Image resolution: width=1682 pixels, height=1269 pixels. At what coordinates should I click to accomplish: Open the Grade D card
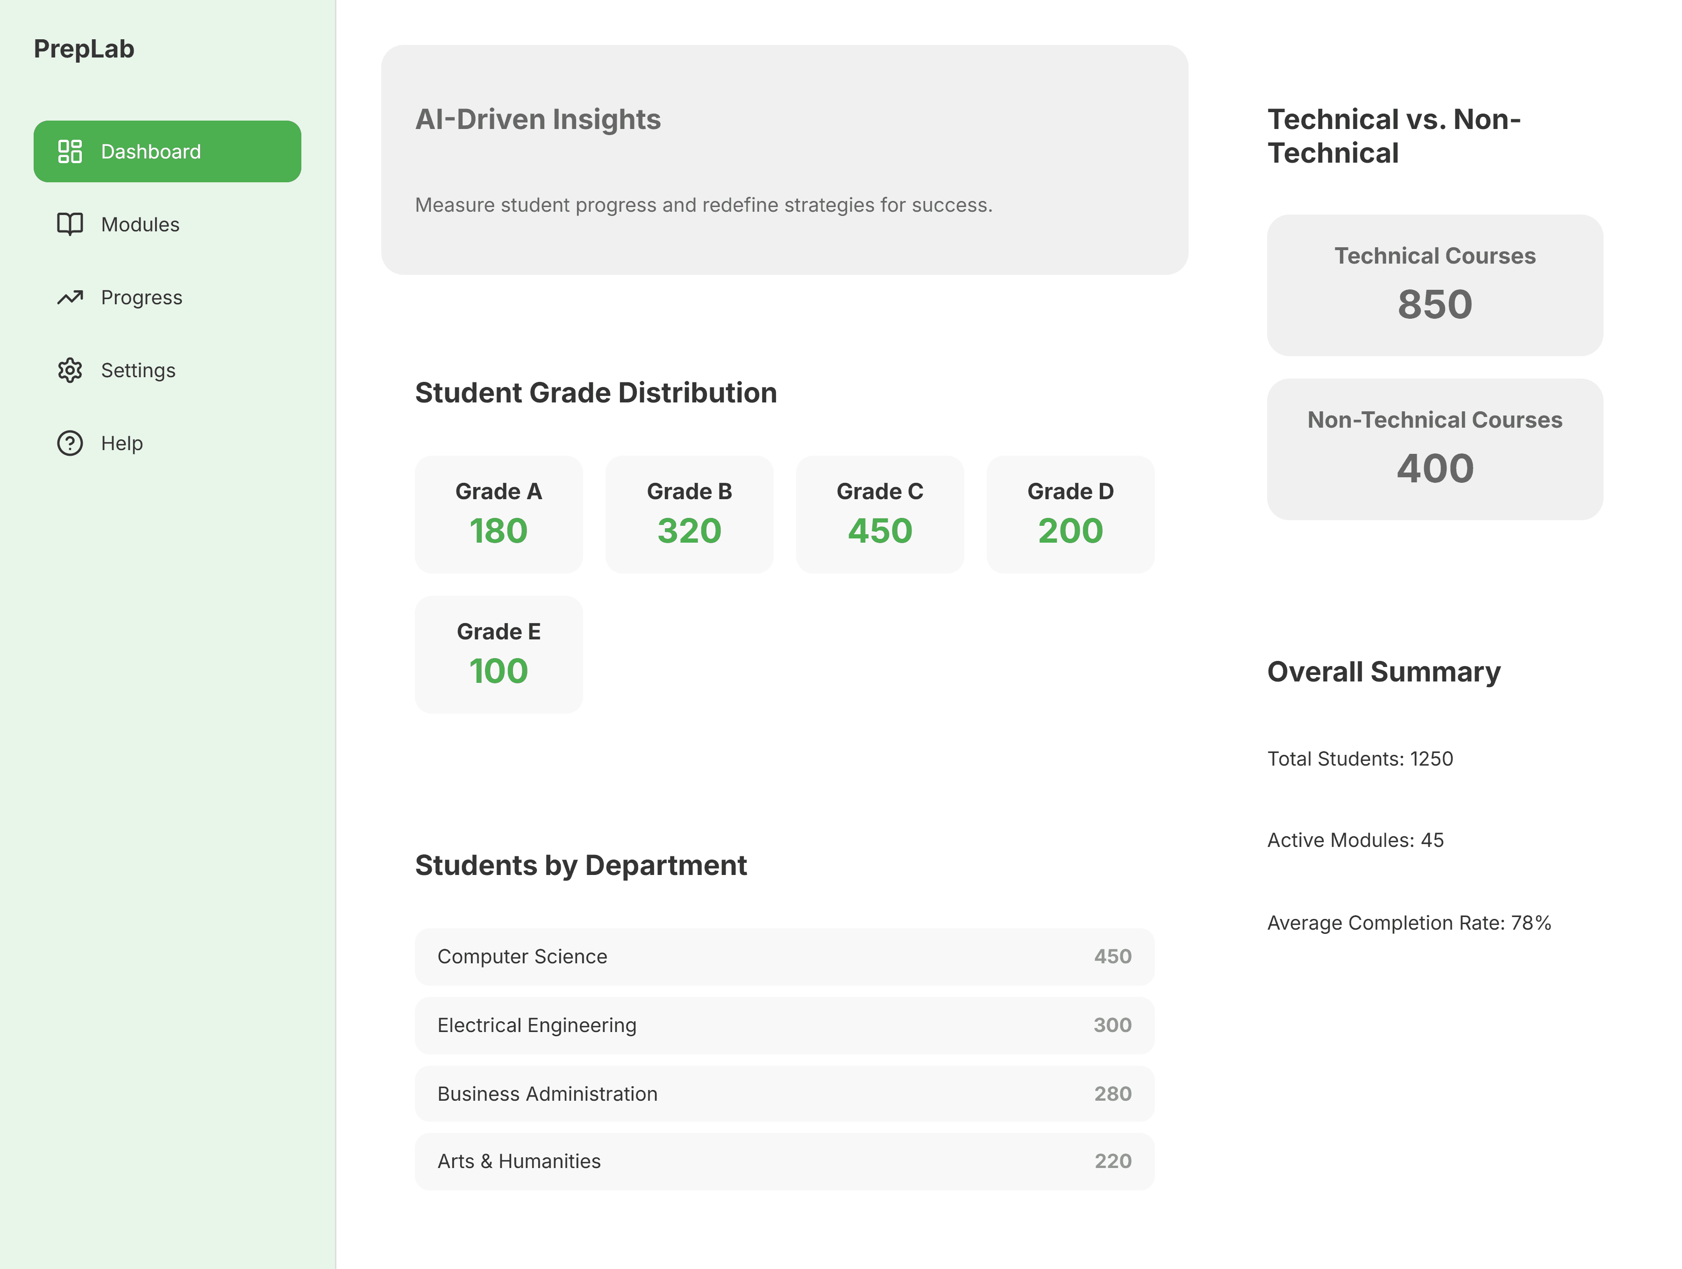click(x=1070, y=514)
